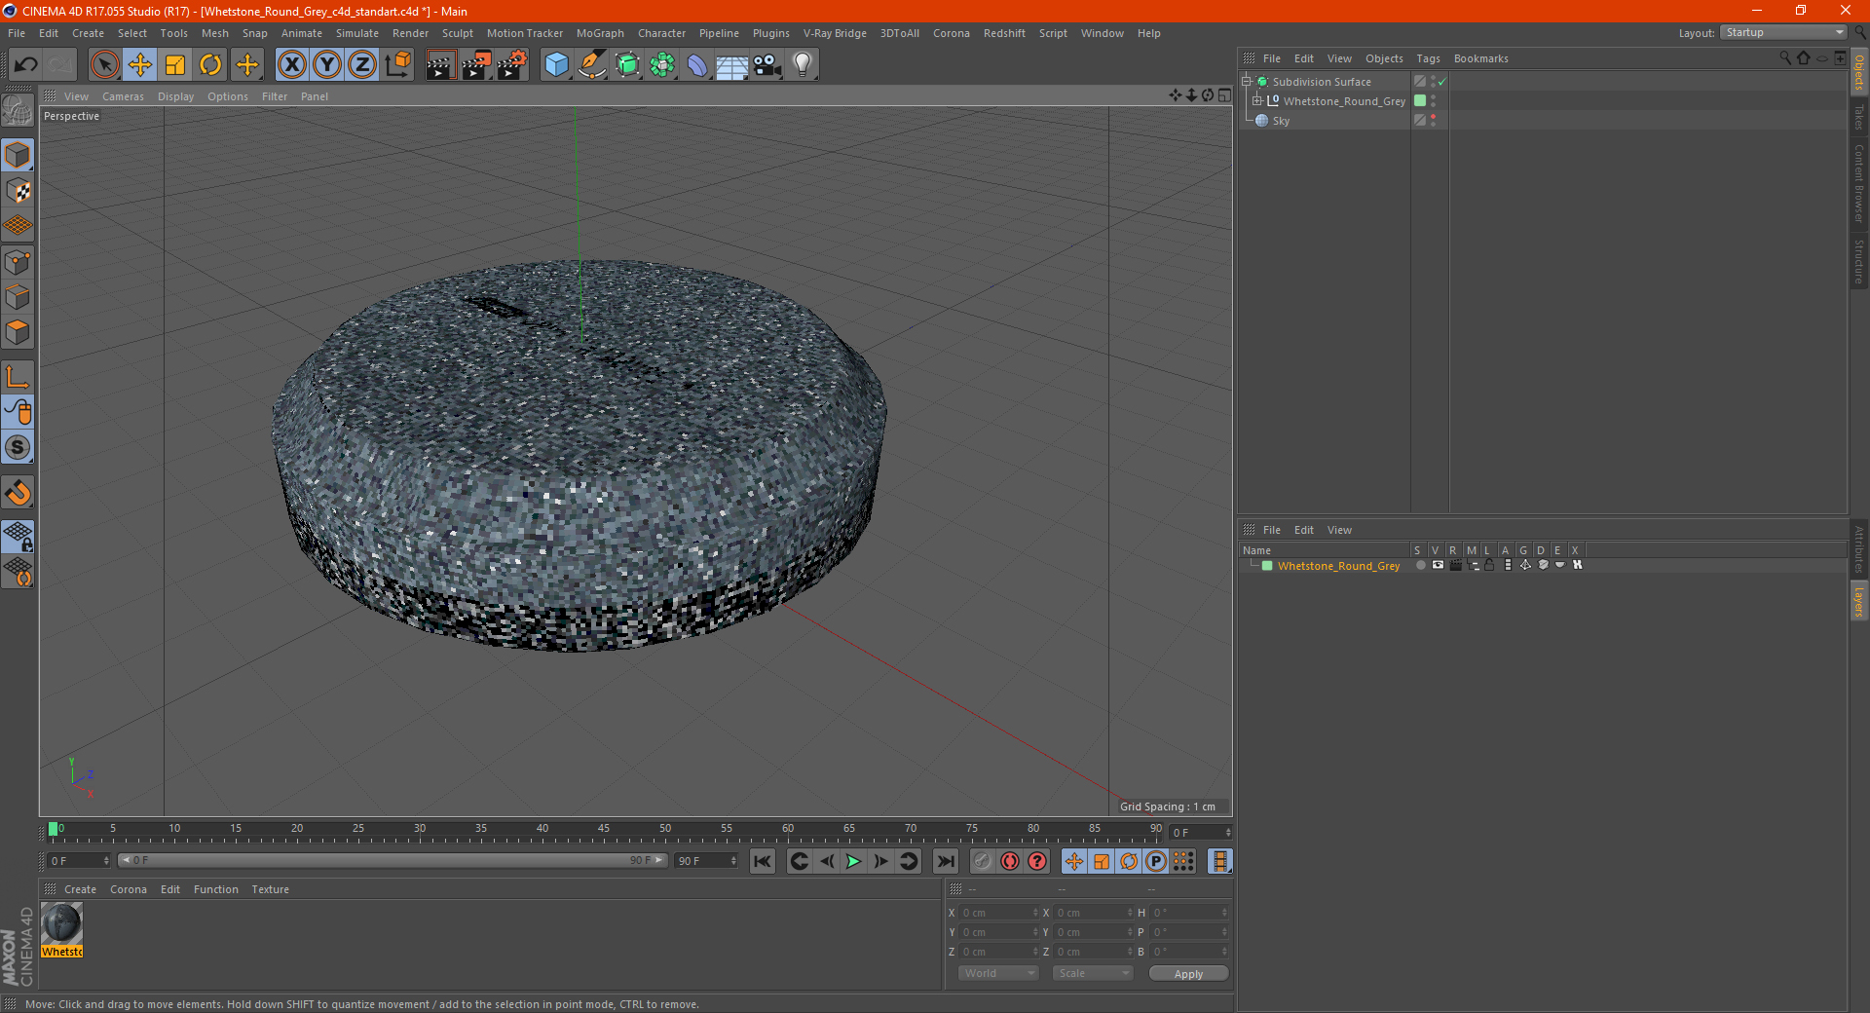
Task: Enable Axis mode in left sidebar
Action: click(x=19, y=377)
